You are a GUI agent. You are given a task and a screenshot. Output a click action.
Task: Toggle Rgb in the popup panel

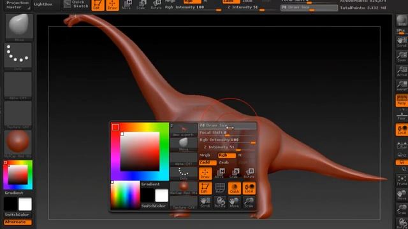pyautogui.click(x=227, y=155)
